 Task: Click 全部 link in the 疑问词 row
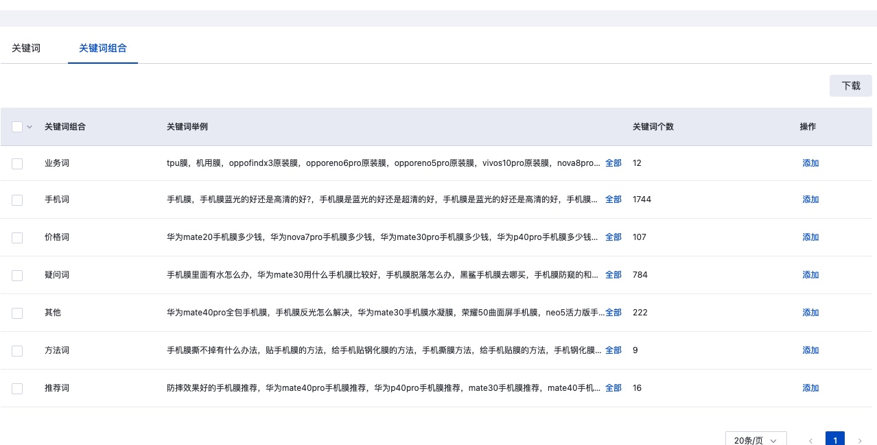point(613,275)
